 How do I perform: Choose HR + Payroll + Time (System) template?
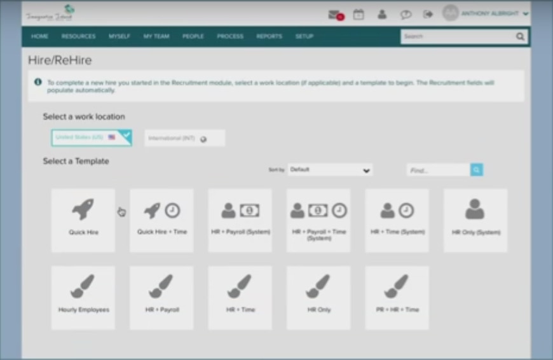(x=318, y=220)
